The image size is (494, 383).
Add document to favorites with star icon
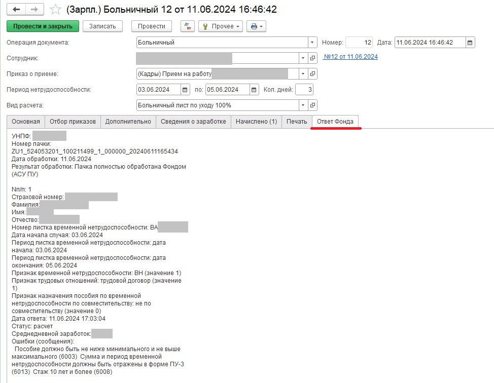coord(56,10)
